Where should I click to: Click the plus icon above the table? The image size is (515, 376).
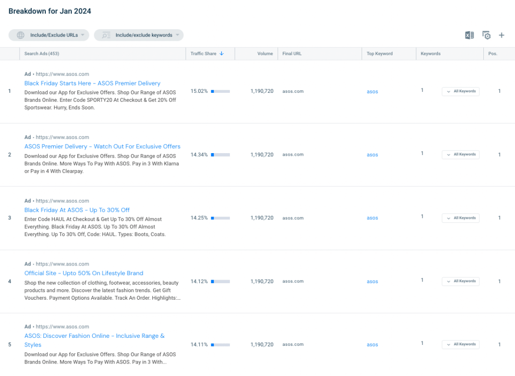pos(501,35)
